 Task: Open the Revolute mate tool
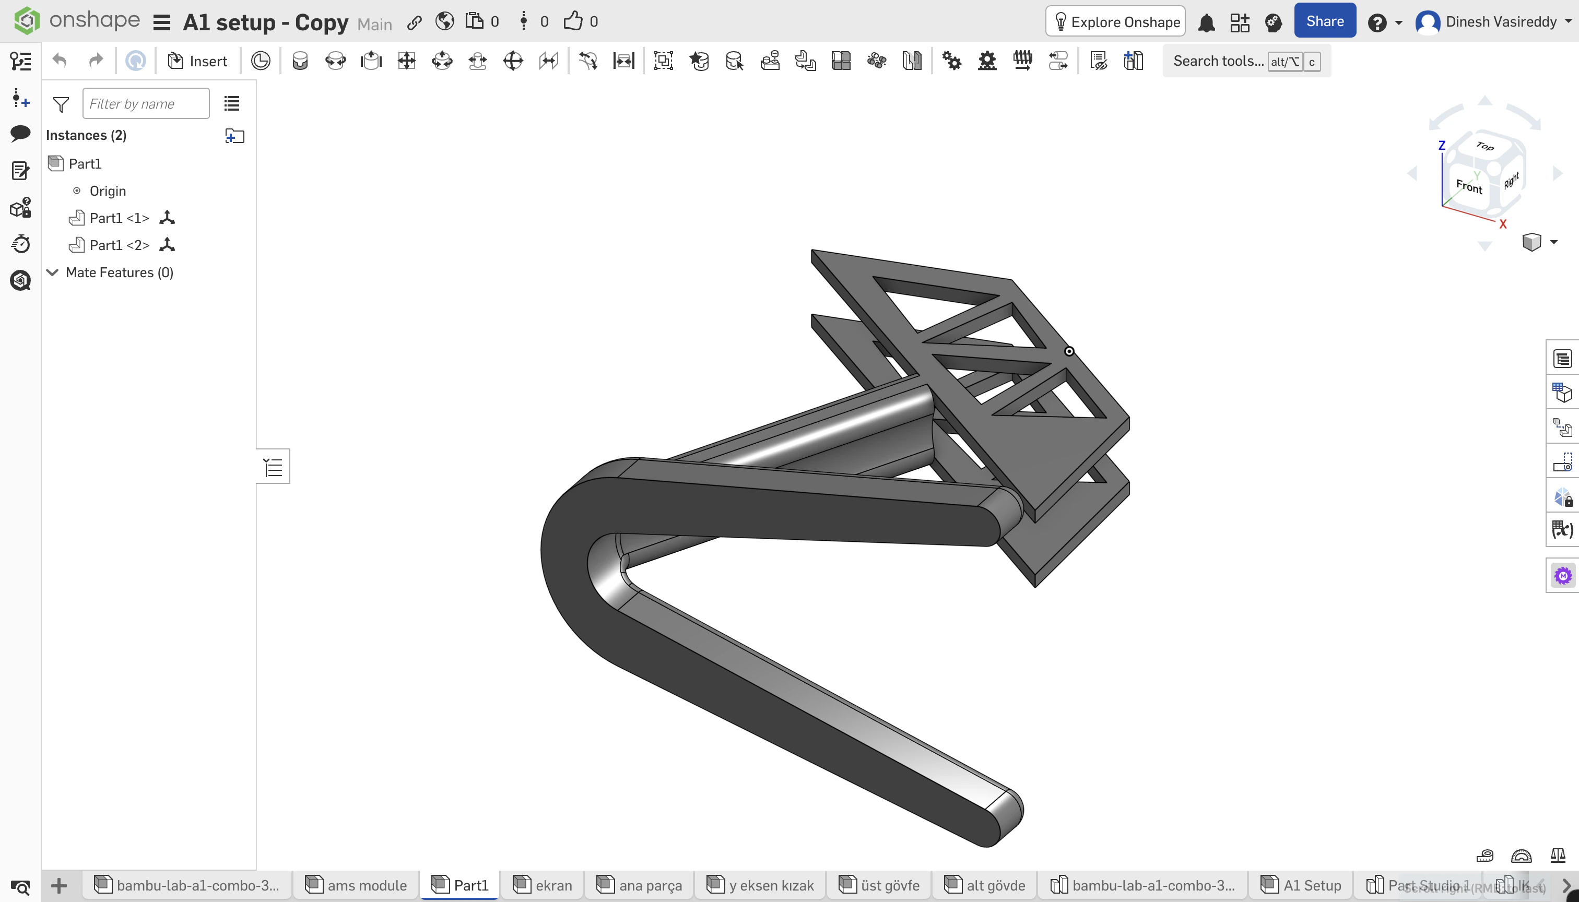(x=335, y=60)
